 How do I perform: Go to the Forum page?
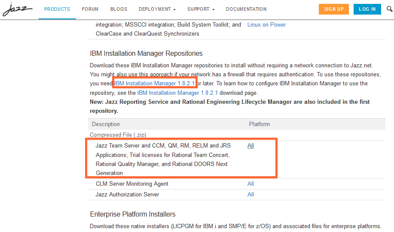(x=90, y=9)
